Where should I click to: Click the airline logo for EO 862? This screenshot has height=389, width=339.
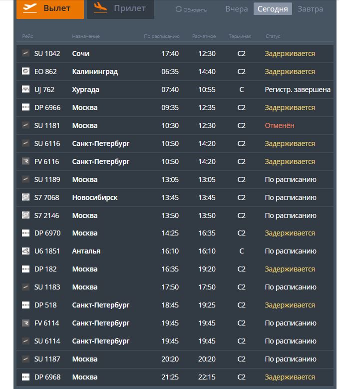(25, 71)
